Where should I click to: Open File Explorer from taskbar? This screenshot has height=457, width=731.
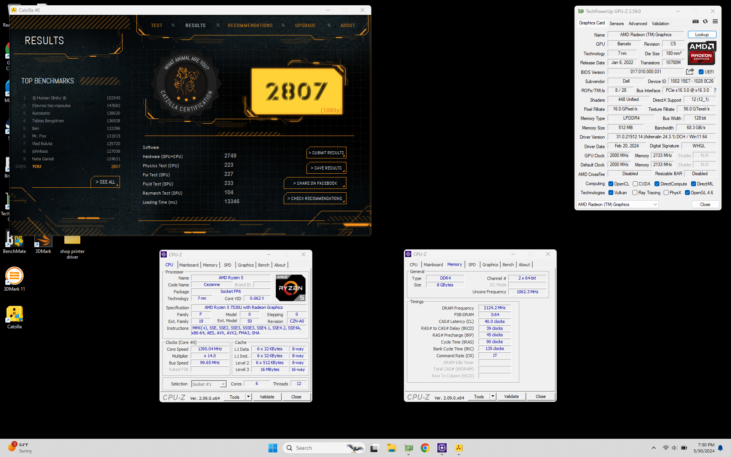(x=392, y=448)
